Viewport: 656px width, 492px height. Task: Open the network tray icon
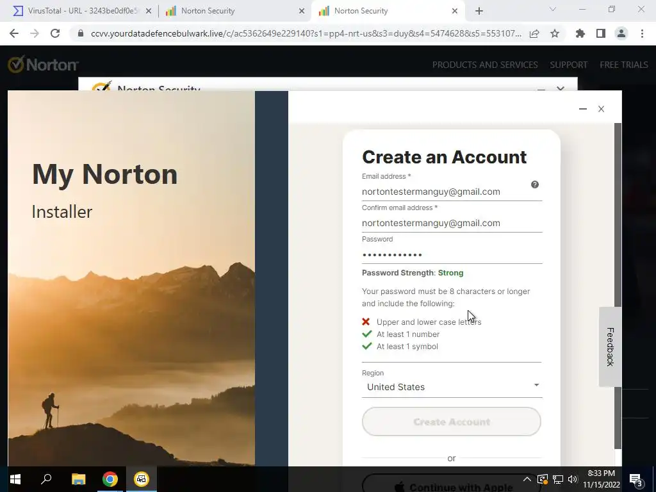(558, 479)
